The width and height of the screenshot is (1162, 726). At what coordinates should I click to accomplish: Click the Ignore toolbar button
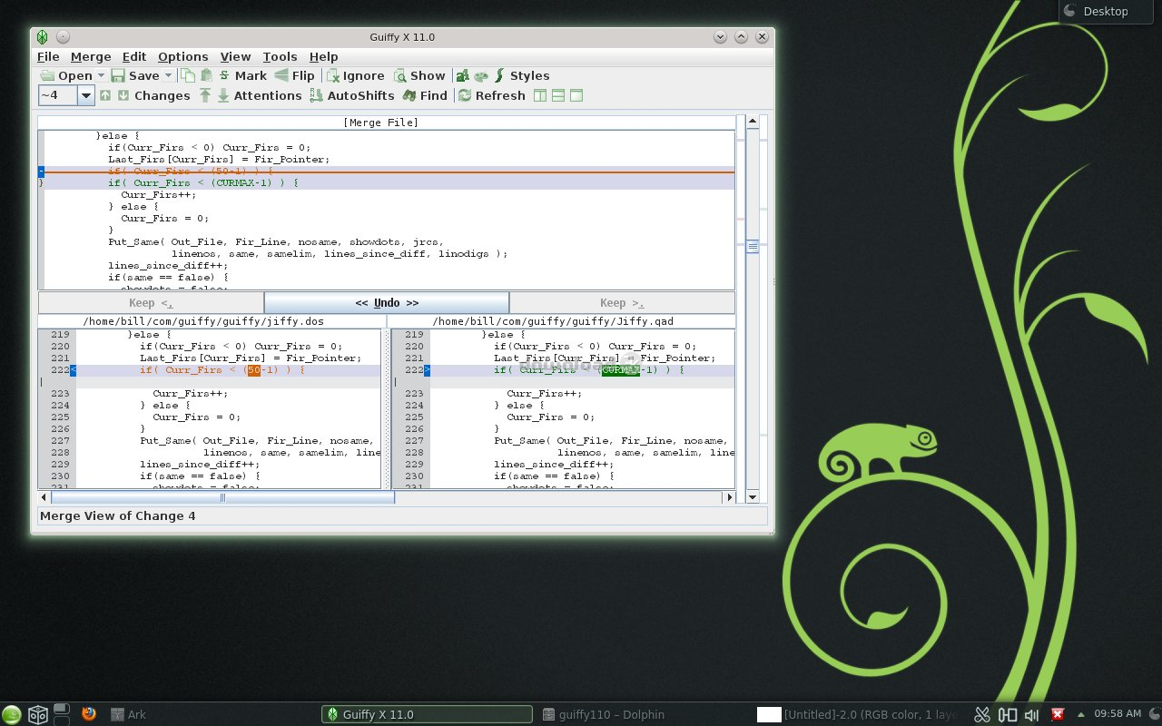tap(356, 76)
